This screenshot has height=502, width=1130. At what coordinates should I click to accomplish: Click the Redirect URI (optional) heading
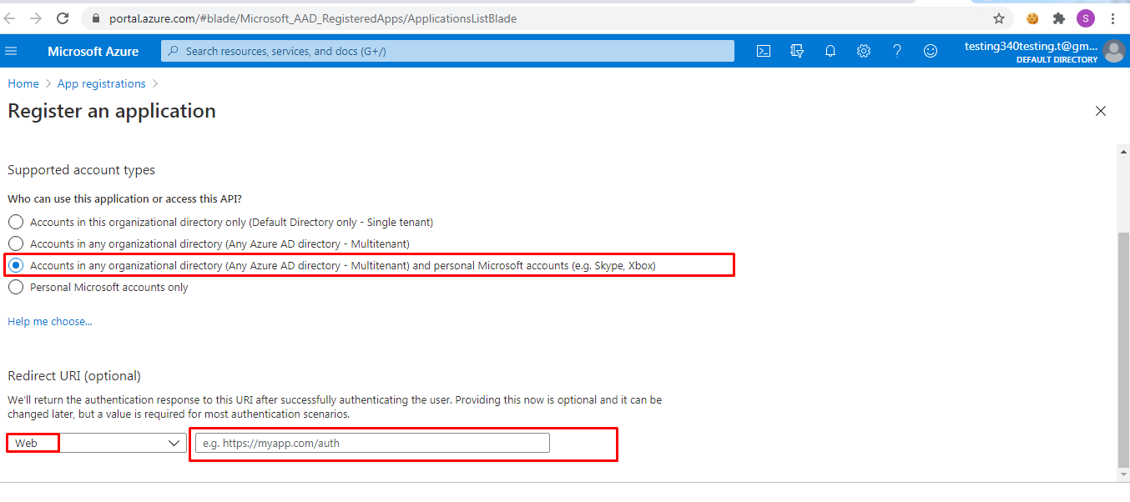tap(74, 375)
